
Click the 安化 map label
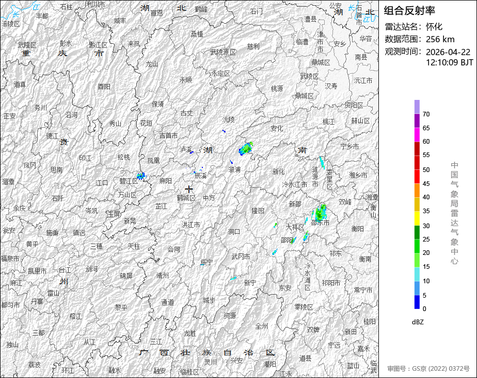pos(277,128)
